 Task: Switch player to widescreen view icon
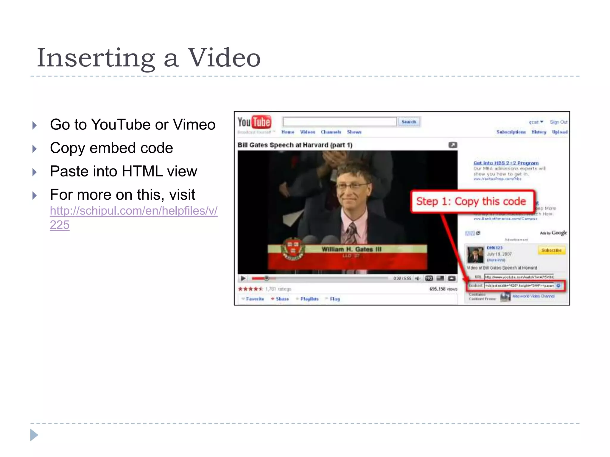(x=440, y=278)
